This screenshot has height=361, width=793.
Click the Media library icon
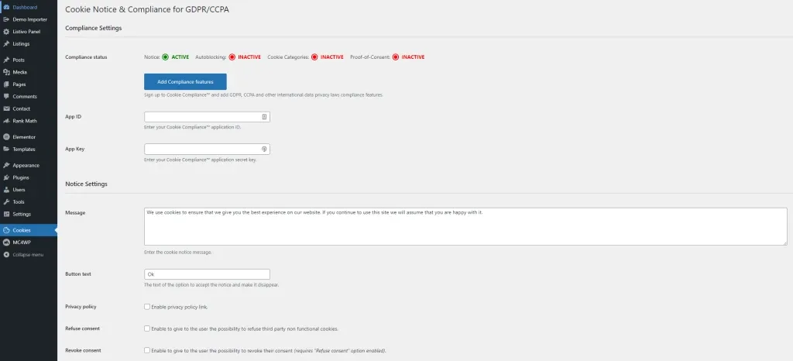[6, 72]
